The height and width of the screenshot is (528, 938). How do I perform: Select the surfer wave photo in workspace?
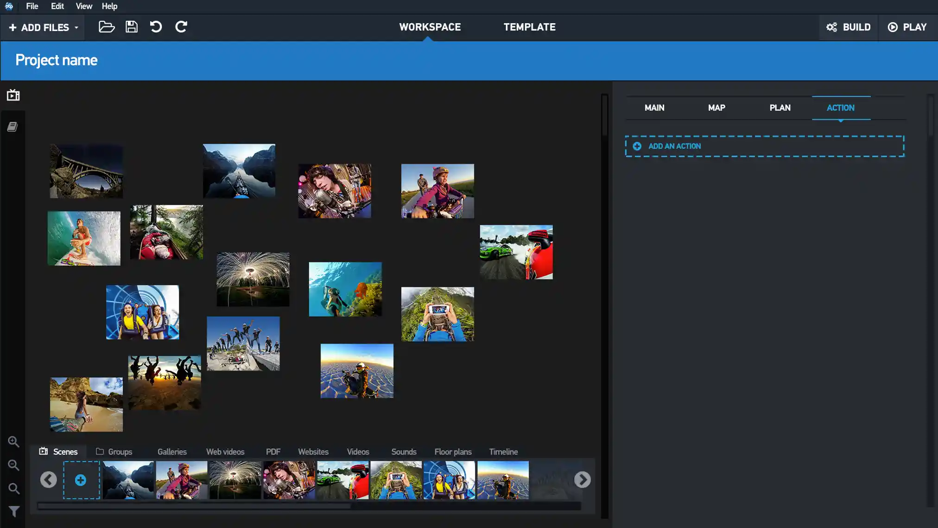[x=84, y=239]
